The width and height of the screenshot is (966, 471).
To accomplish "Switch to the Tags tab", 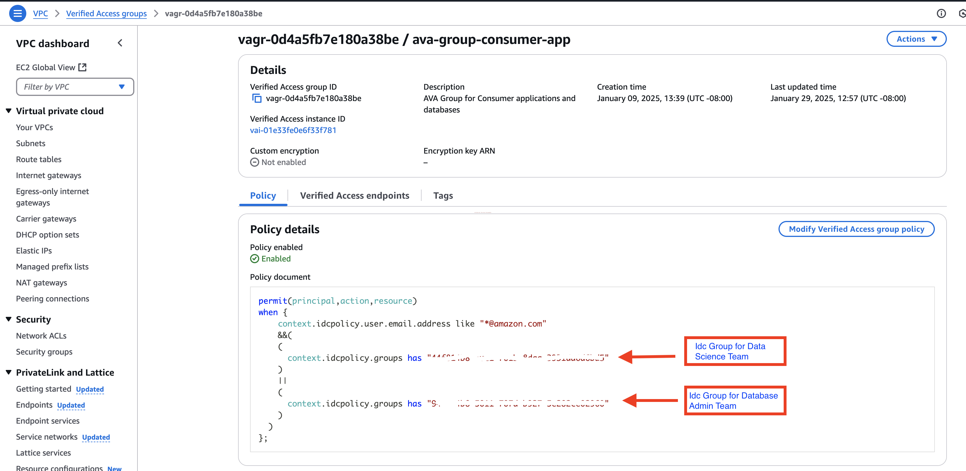I will (x=443, y=196).
